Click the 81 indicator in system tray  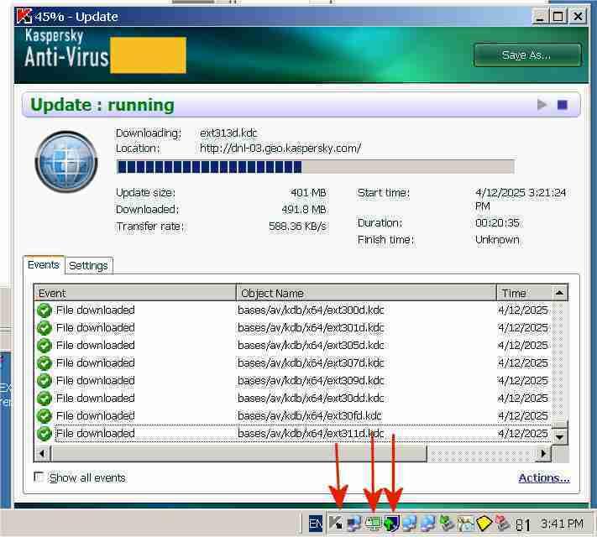522,524
